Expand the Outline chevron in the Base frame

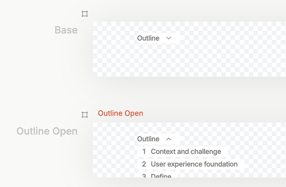pos(168,38)
